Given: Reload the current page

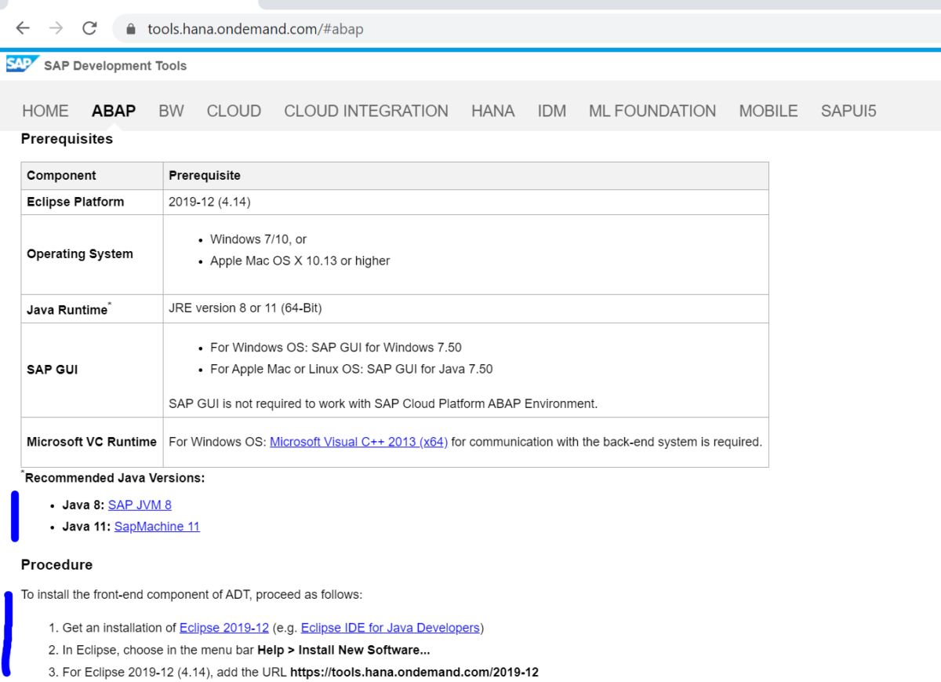Looking at the screenshot, I should coord(89,27).
